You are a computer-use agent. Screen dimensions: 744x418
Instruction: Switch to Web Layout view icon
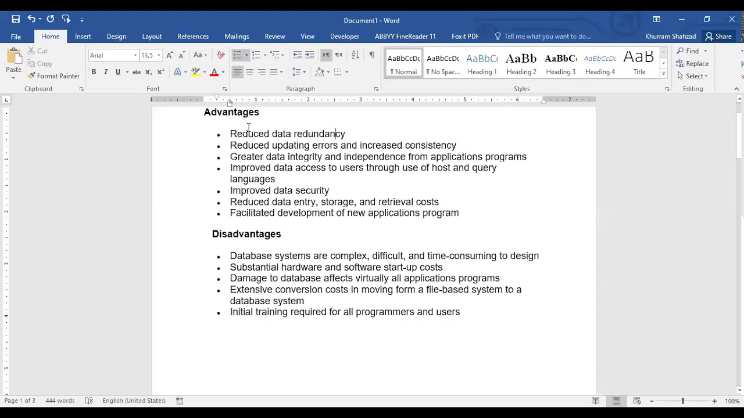[637, 401]
